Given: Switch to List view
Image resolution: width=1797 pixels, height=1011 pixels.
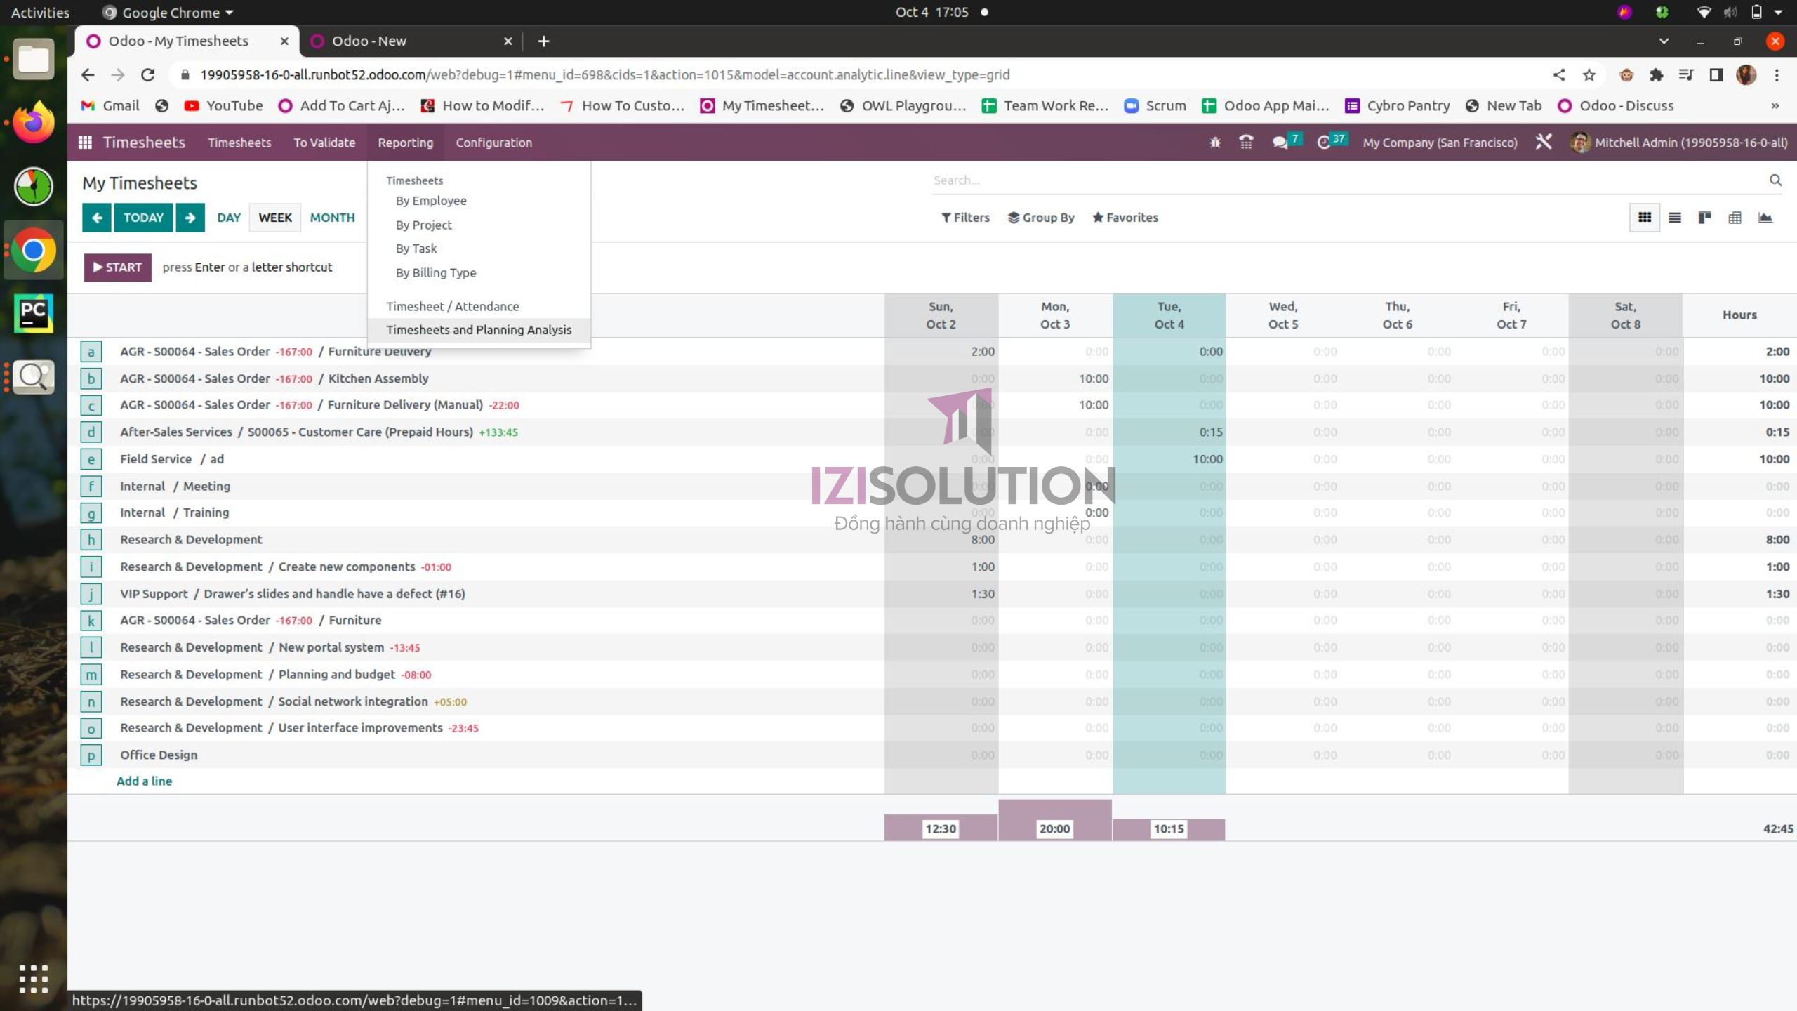Looking at the screenshot, I should pos(1674,218).
